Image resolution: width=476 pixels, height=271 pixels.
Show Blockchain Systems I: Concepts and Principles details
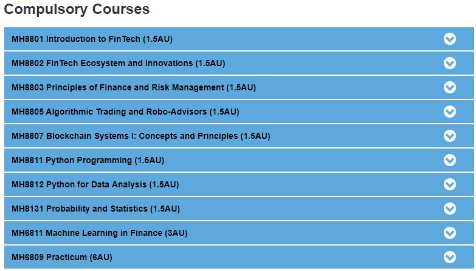(140, 136)
